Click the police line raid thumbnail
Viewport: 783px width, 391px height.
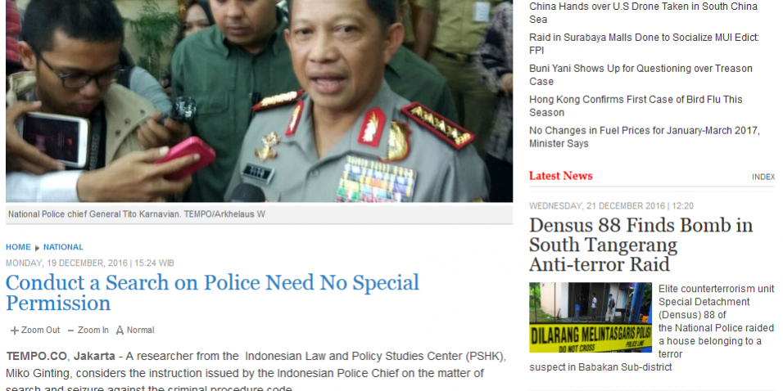click(591, 317)
